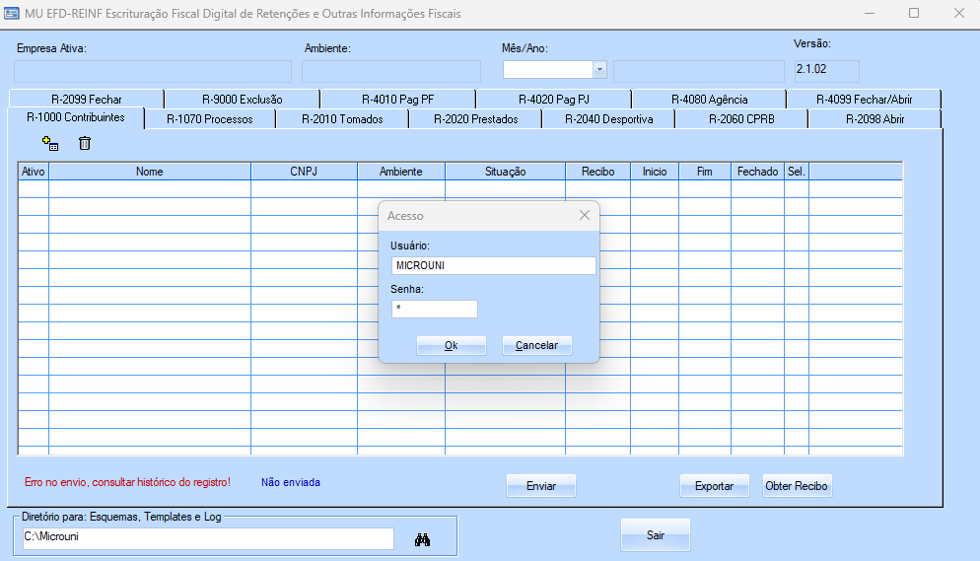The width and height of the screenshot is (980, 561).
Task: Click the Enviar button
Action: pos(541,486)
